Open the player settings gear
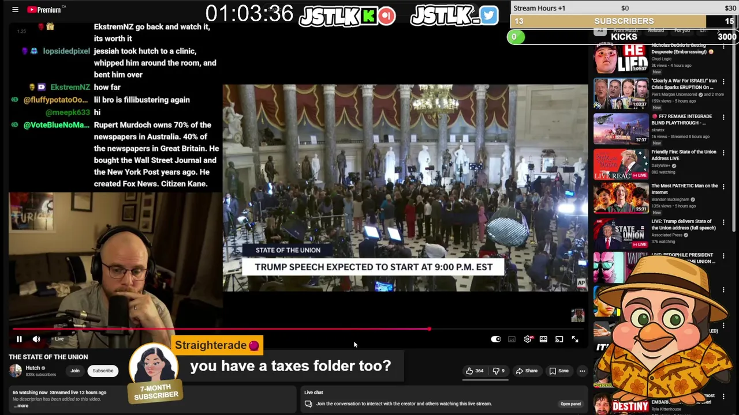Screen dimensions: 739x415 (528, 339)
